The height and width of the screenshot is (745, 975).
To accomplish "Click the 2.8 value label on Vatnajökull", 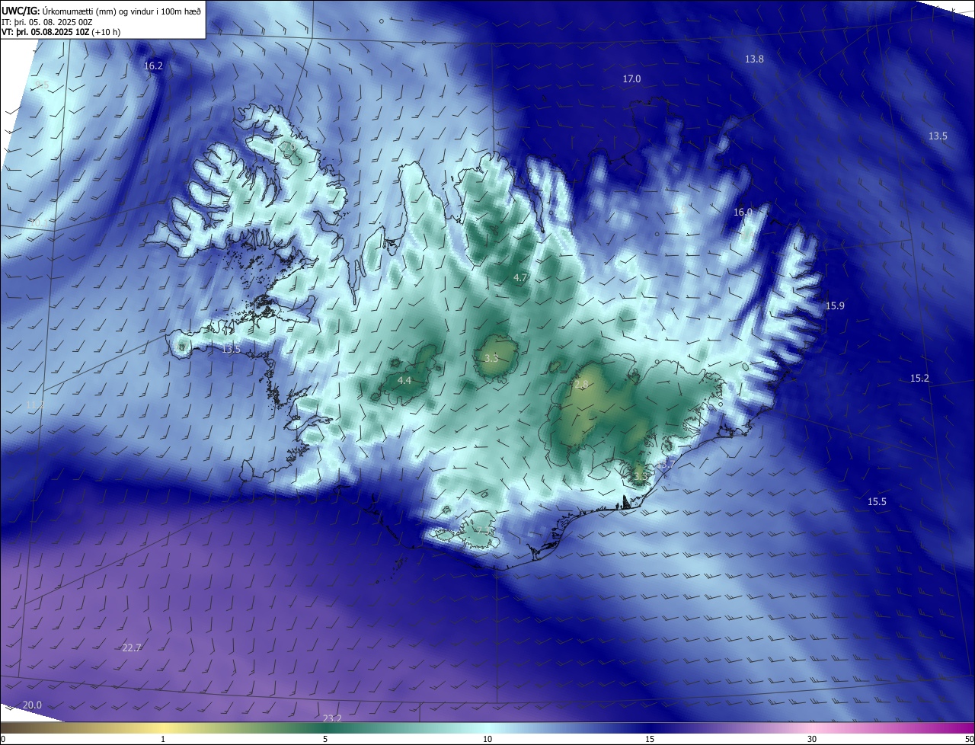I will [x=581, y=385].
